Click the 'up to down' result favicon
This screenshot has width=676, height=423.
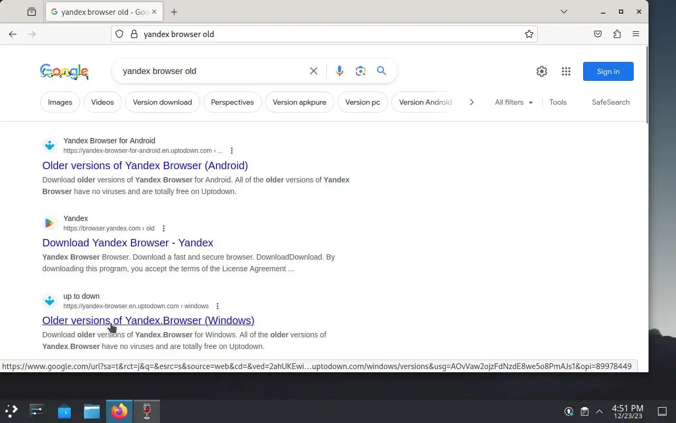[50, 301]
